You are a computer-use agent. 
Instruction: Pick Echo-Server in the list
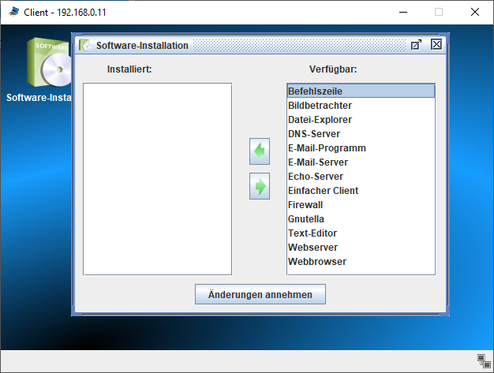click(x=361, y=177)
